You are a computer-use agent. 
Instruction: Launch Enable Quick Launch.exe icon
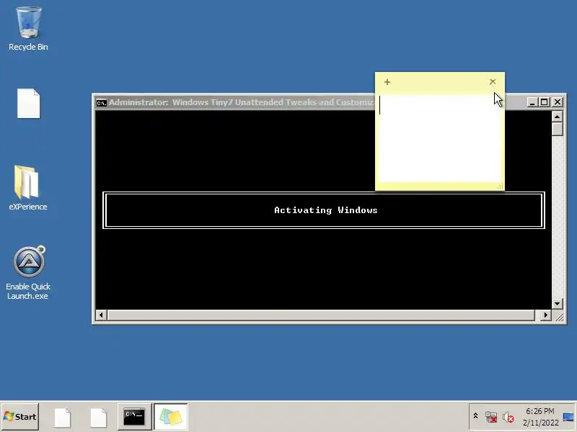[x=28, y=273]
